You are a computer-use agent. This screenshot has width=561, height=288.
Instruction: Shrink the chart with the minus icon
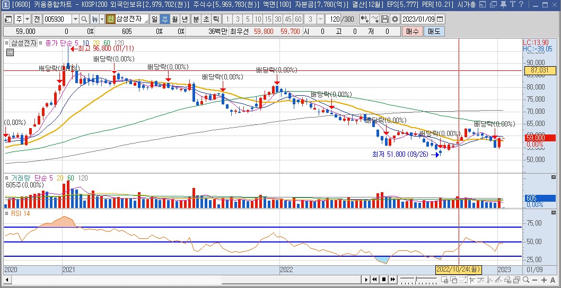click(x=534, y=280)
